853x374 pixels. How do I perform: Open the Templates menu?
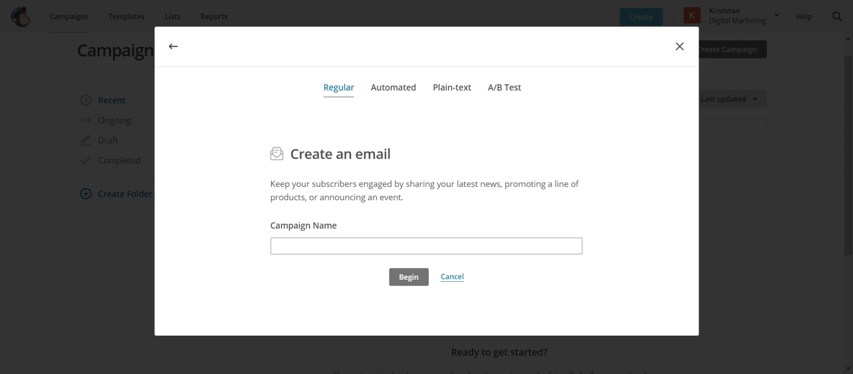(127, 17)
